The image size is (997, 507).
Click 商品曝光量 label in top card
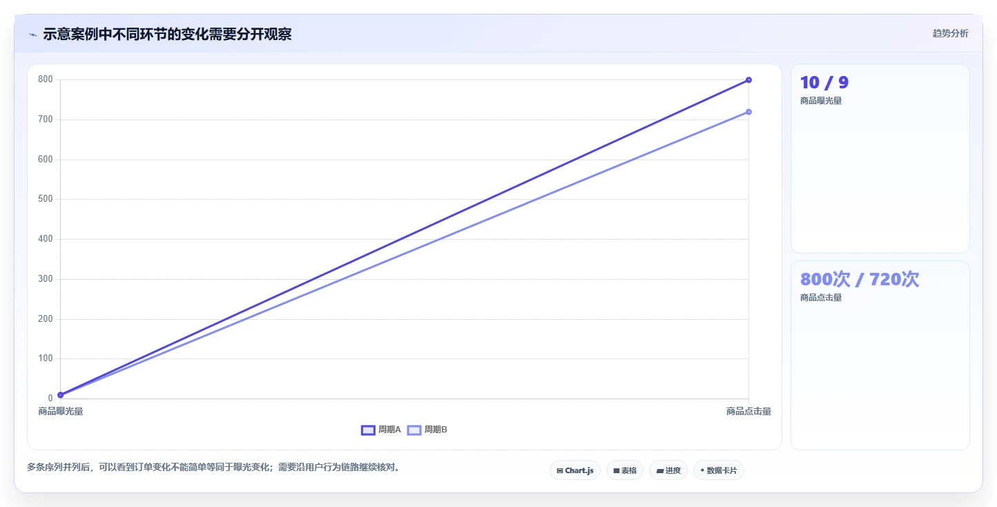coord(821,101)
